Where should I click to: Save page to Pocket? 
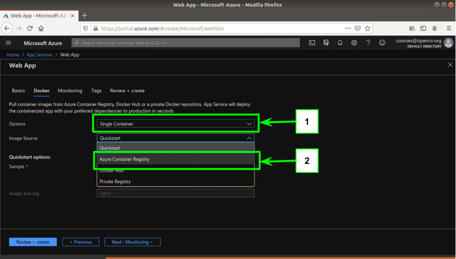pos(358,28)
